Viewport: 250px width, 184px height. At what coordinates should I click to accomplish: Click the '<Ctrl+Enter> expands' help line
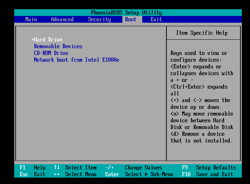click(199, 87)
